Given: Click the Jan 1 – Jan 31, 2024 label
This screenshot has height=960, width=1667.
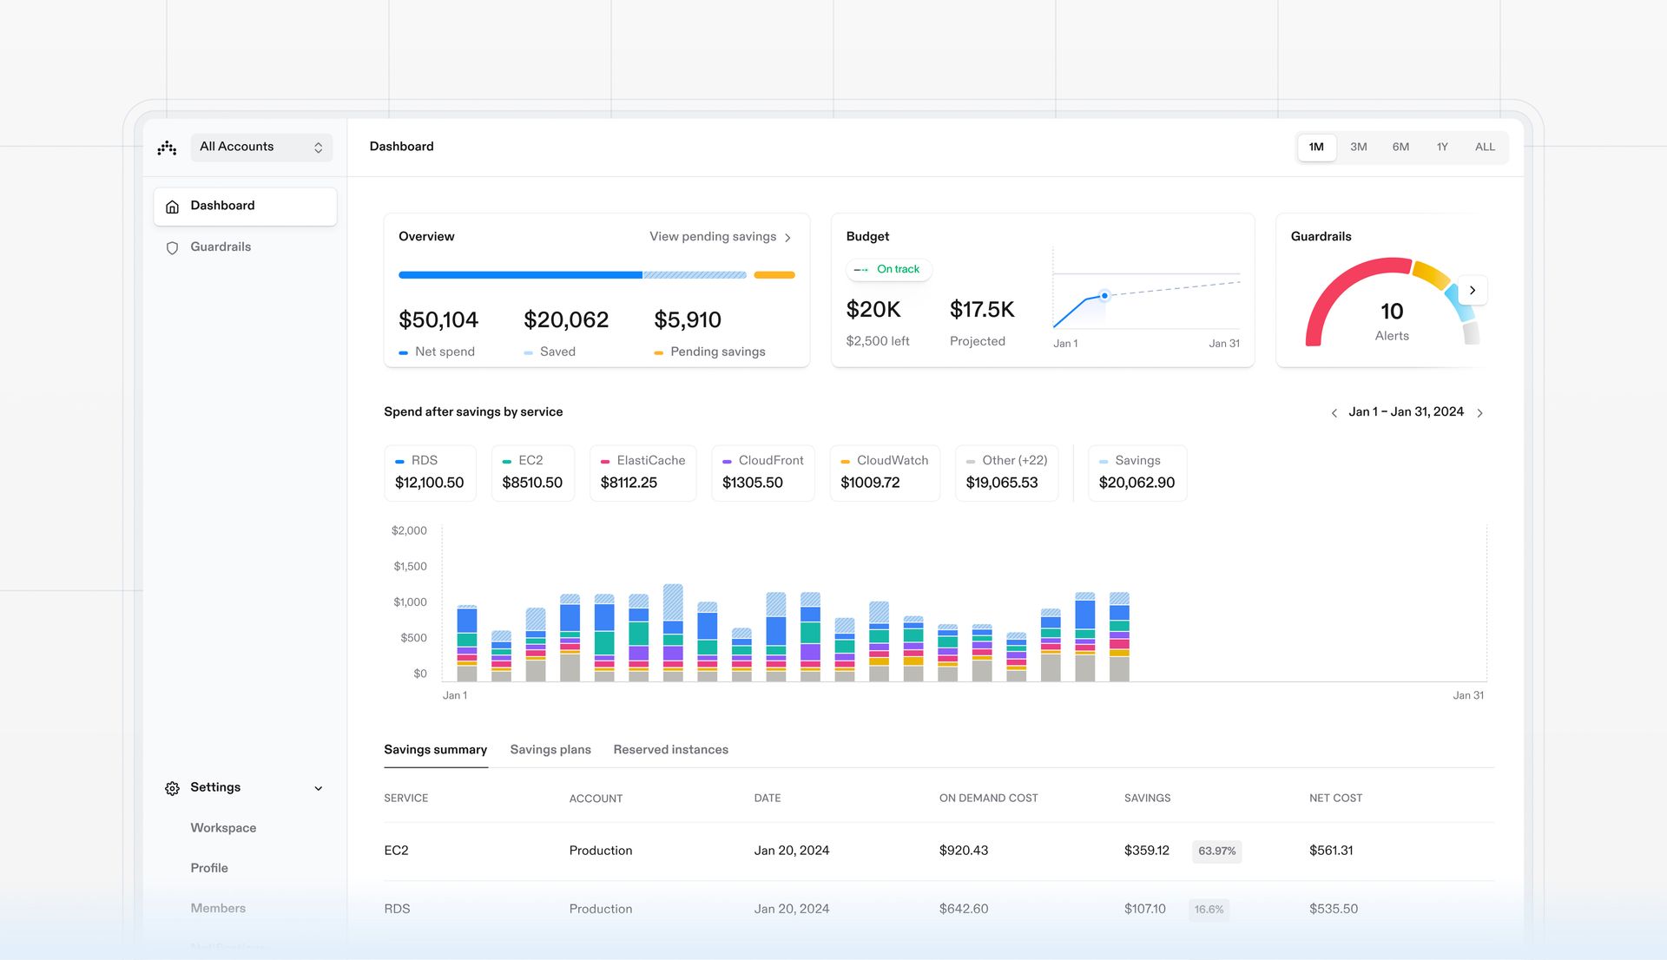Looking at the screenshot, I should pyautogui.click(x=1407, y=412).
